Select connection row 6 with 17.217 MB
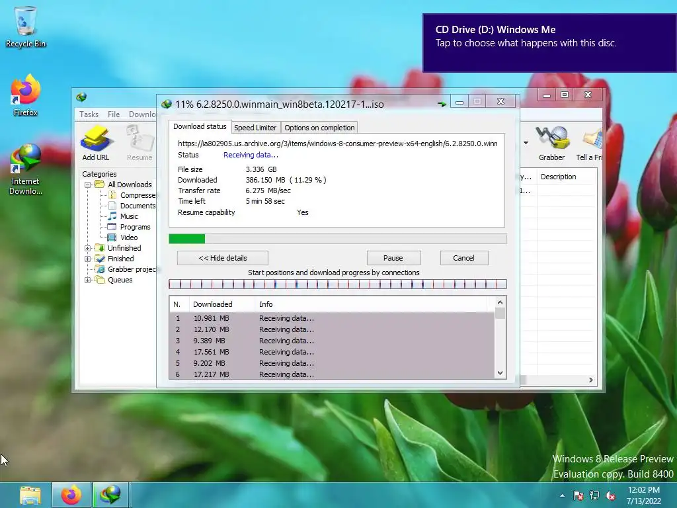 tap(332, 374)
